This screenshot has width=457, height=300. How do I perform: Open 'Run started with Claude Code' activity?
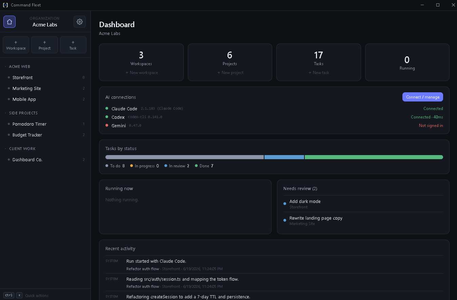274,264
